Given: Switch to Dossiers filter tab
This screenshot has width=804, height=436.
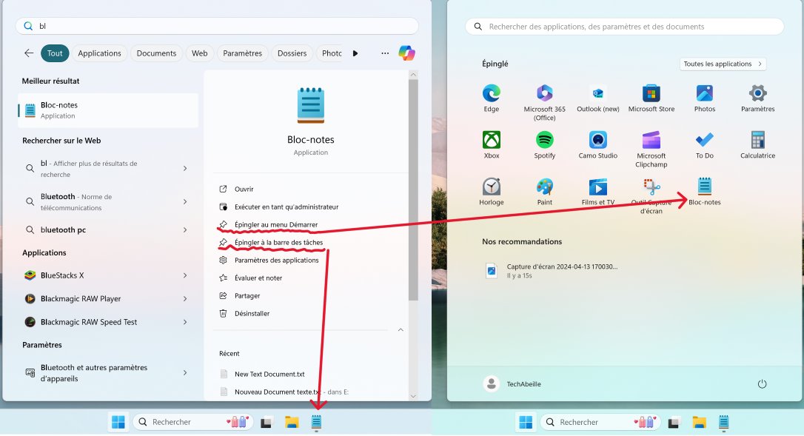Looking at the screenshot, I should 292,53.
